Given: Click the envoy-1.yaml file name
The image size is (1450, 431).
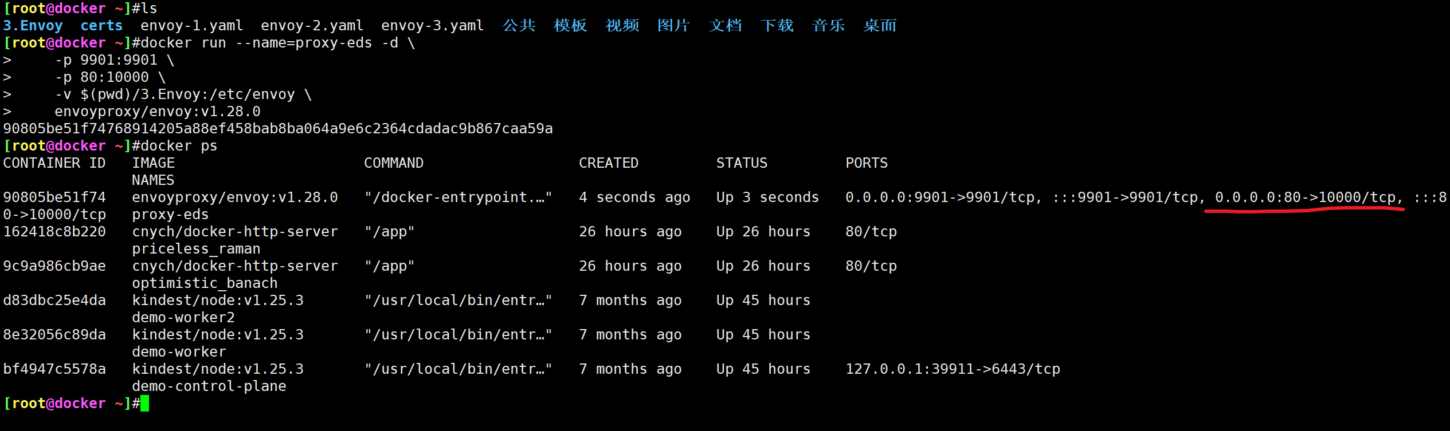Looking at the screenshot, I should [192, 26].
